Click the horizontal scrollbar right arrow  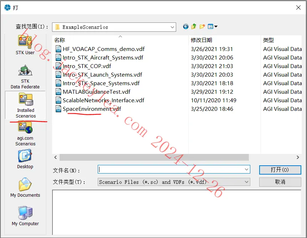pos(298,157)
